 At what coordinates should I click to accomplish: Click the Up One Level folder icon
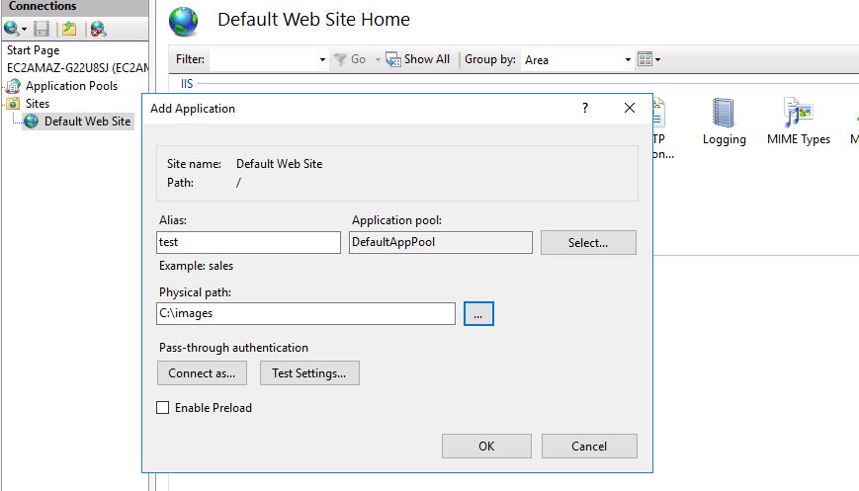(x=69, y=29)
